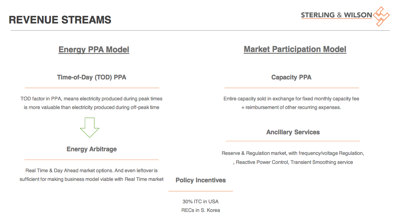Viewport: 397px width, 217px height.
Task: Select the Time-of-Day (TOD) PPA subheading
Action: [x=91, y=77]
